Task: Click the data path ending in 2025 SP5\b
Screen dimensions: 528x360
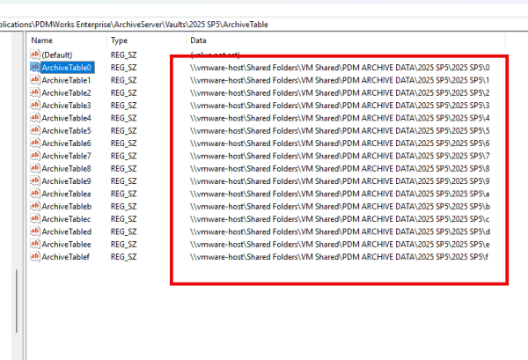Action: [x=340, y=207]
